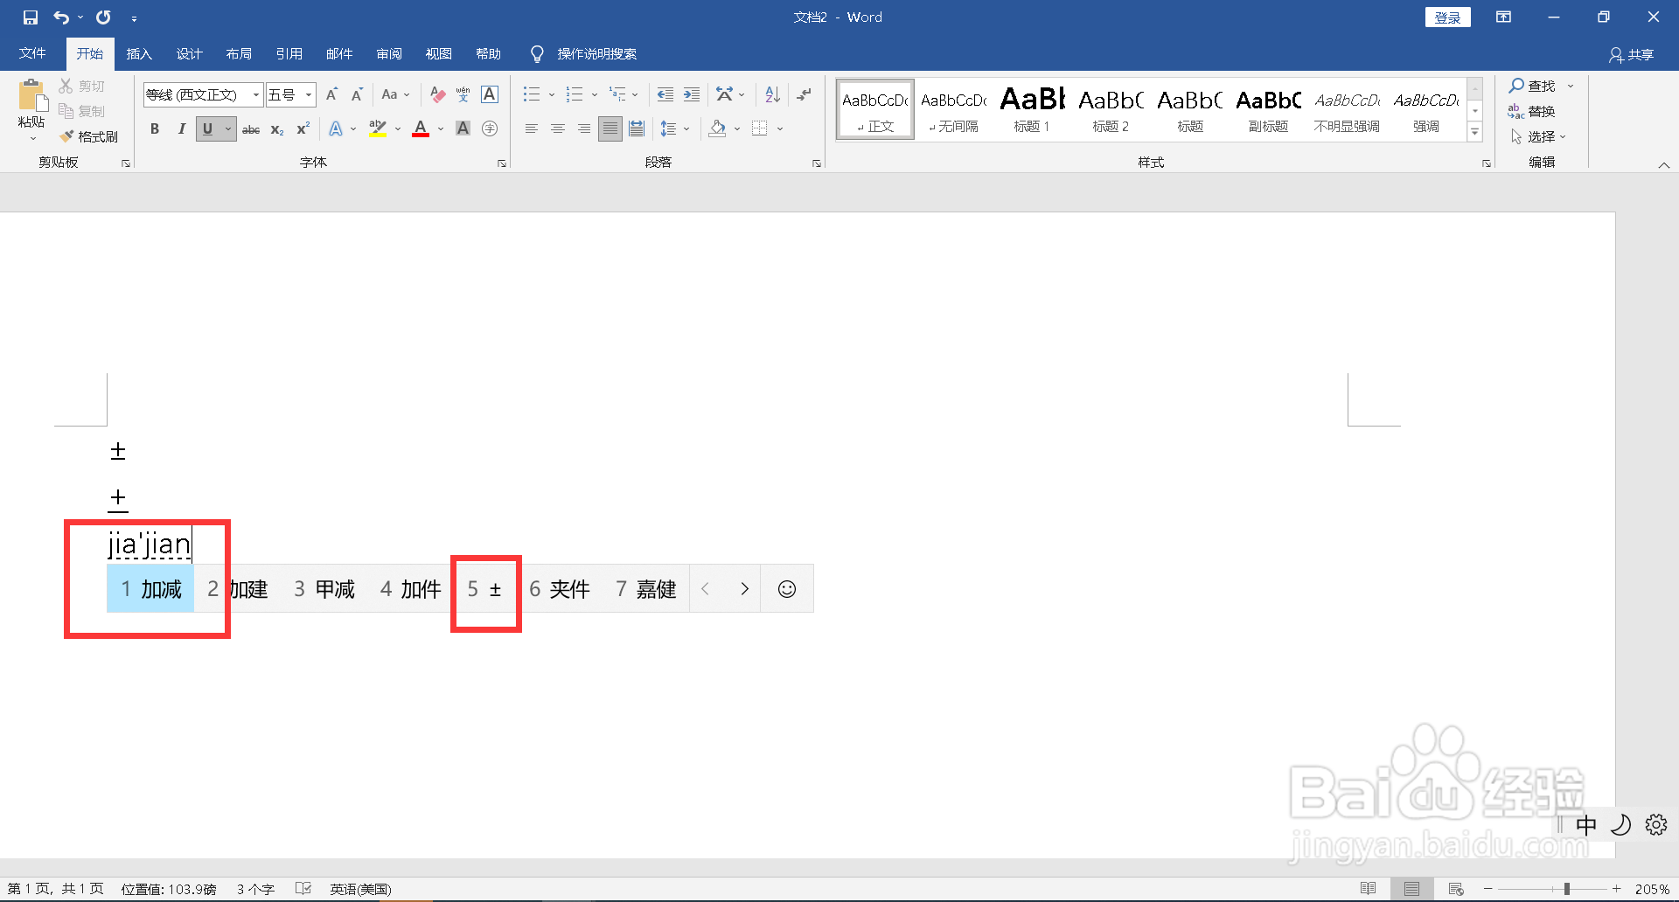Increase paragraph indent
The width and height of the screenshot is (1679, 902).
point(692,94)
